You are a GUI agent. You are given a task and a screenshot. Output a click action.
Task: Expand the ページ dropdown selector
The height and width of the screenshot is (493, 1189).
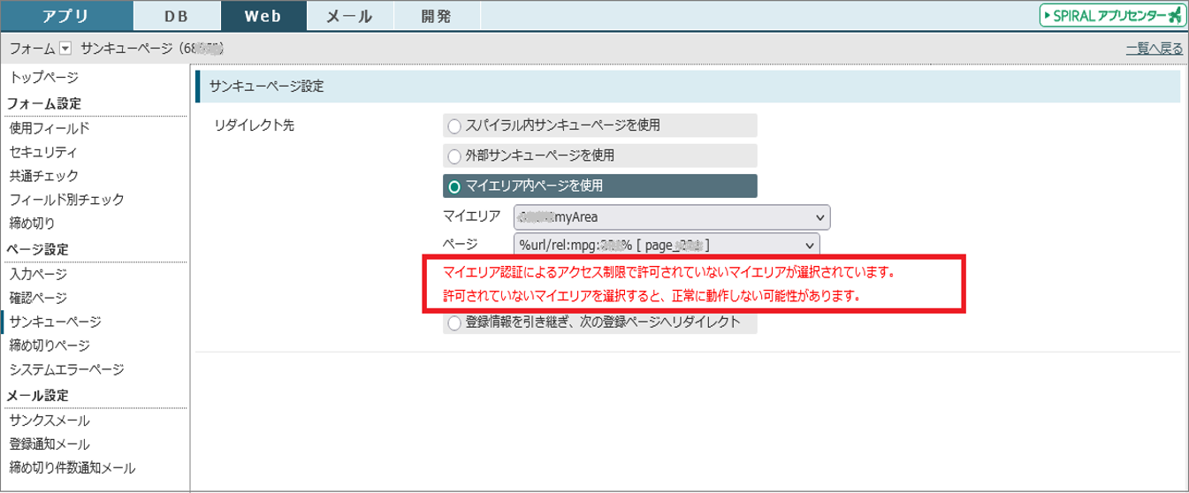pos(666,245)
